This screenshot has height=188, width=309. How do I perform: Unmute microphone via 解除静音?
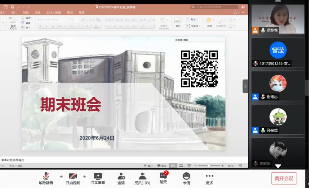click(46, 179)
